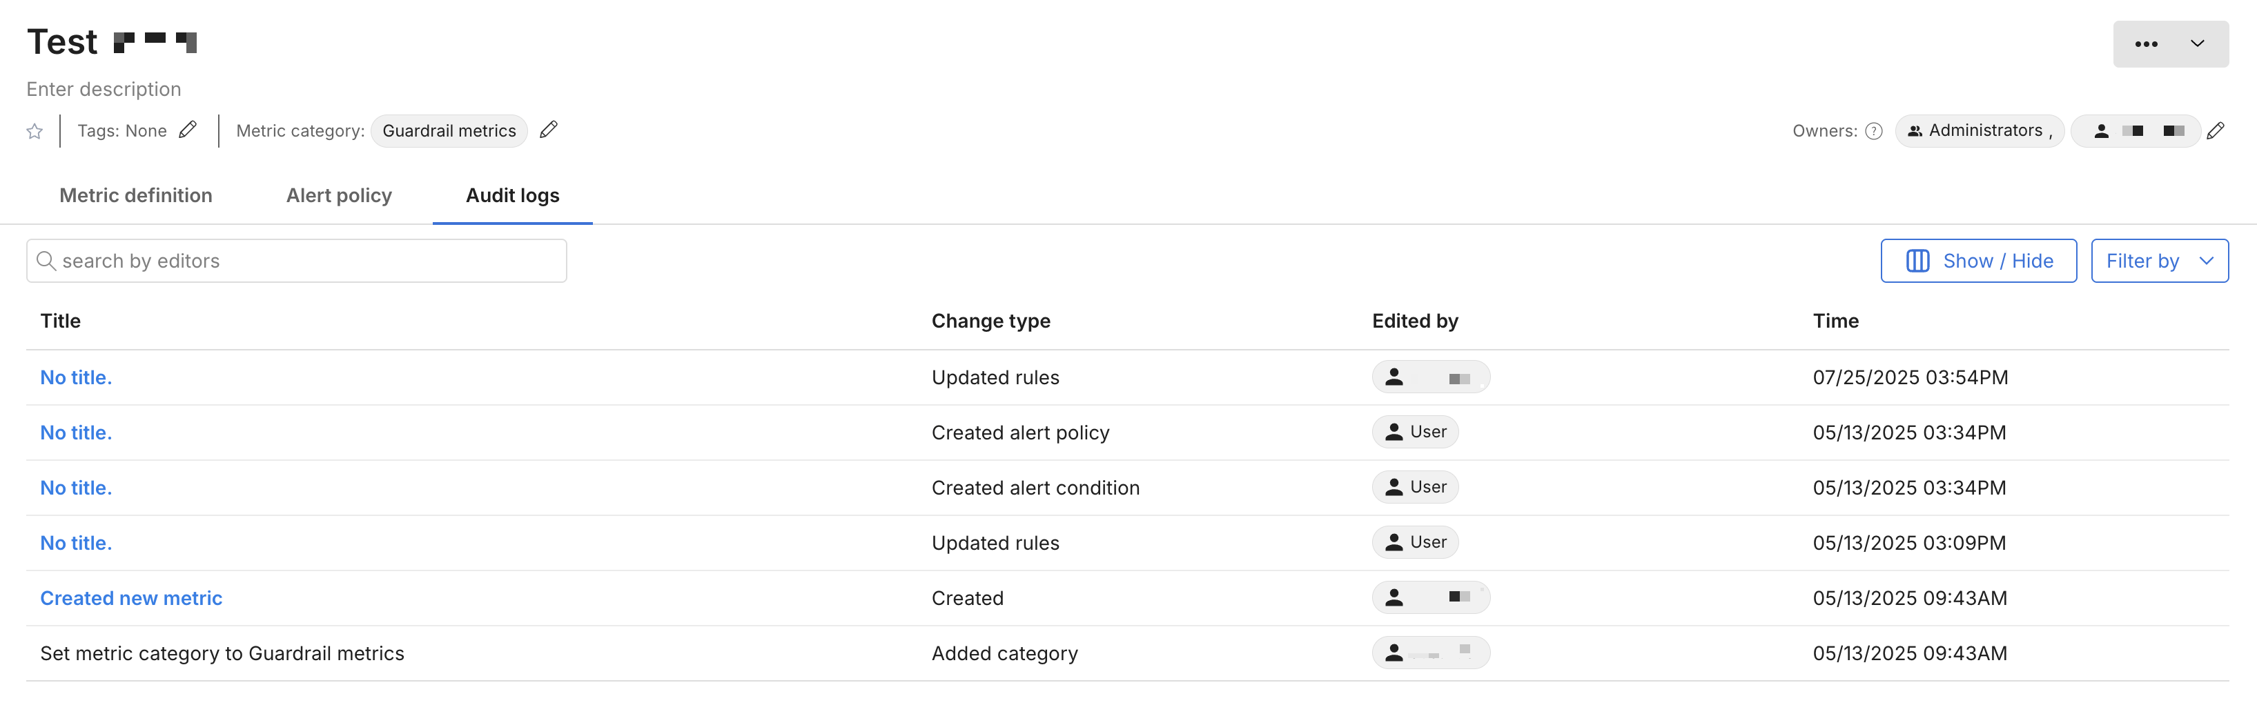The image size is (2257, 705).
Task: Click the Administrators owner chip
Action: pos(1980,131)
